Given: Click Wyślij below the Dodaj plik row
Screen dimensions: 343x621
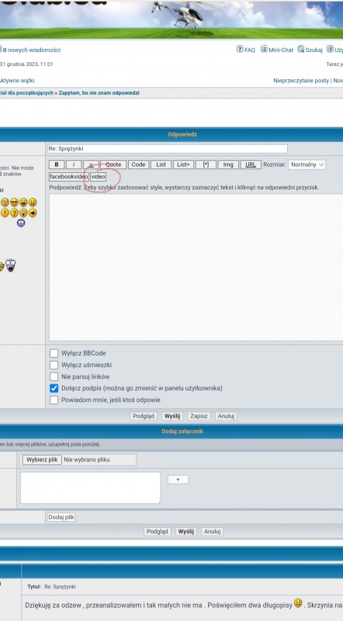Looking at the screenshot, I should [186, 532].
